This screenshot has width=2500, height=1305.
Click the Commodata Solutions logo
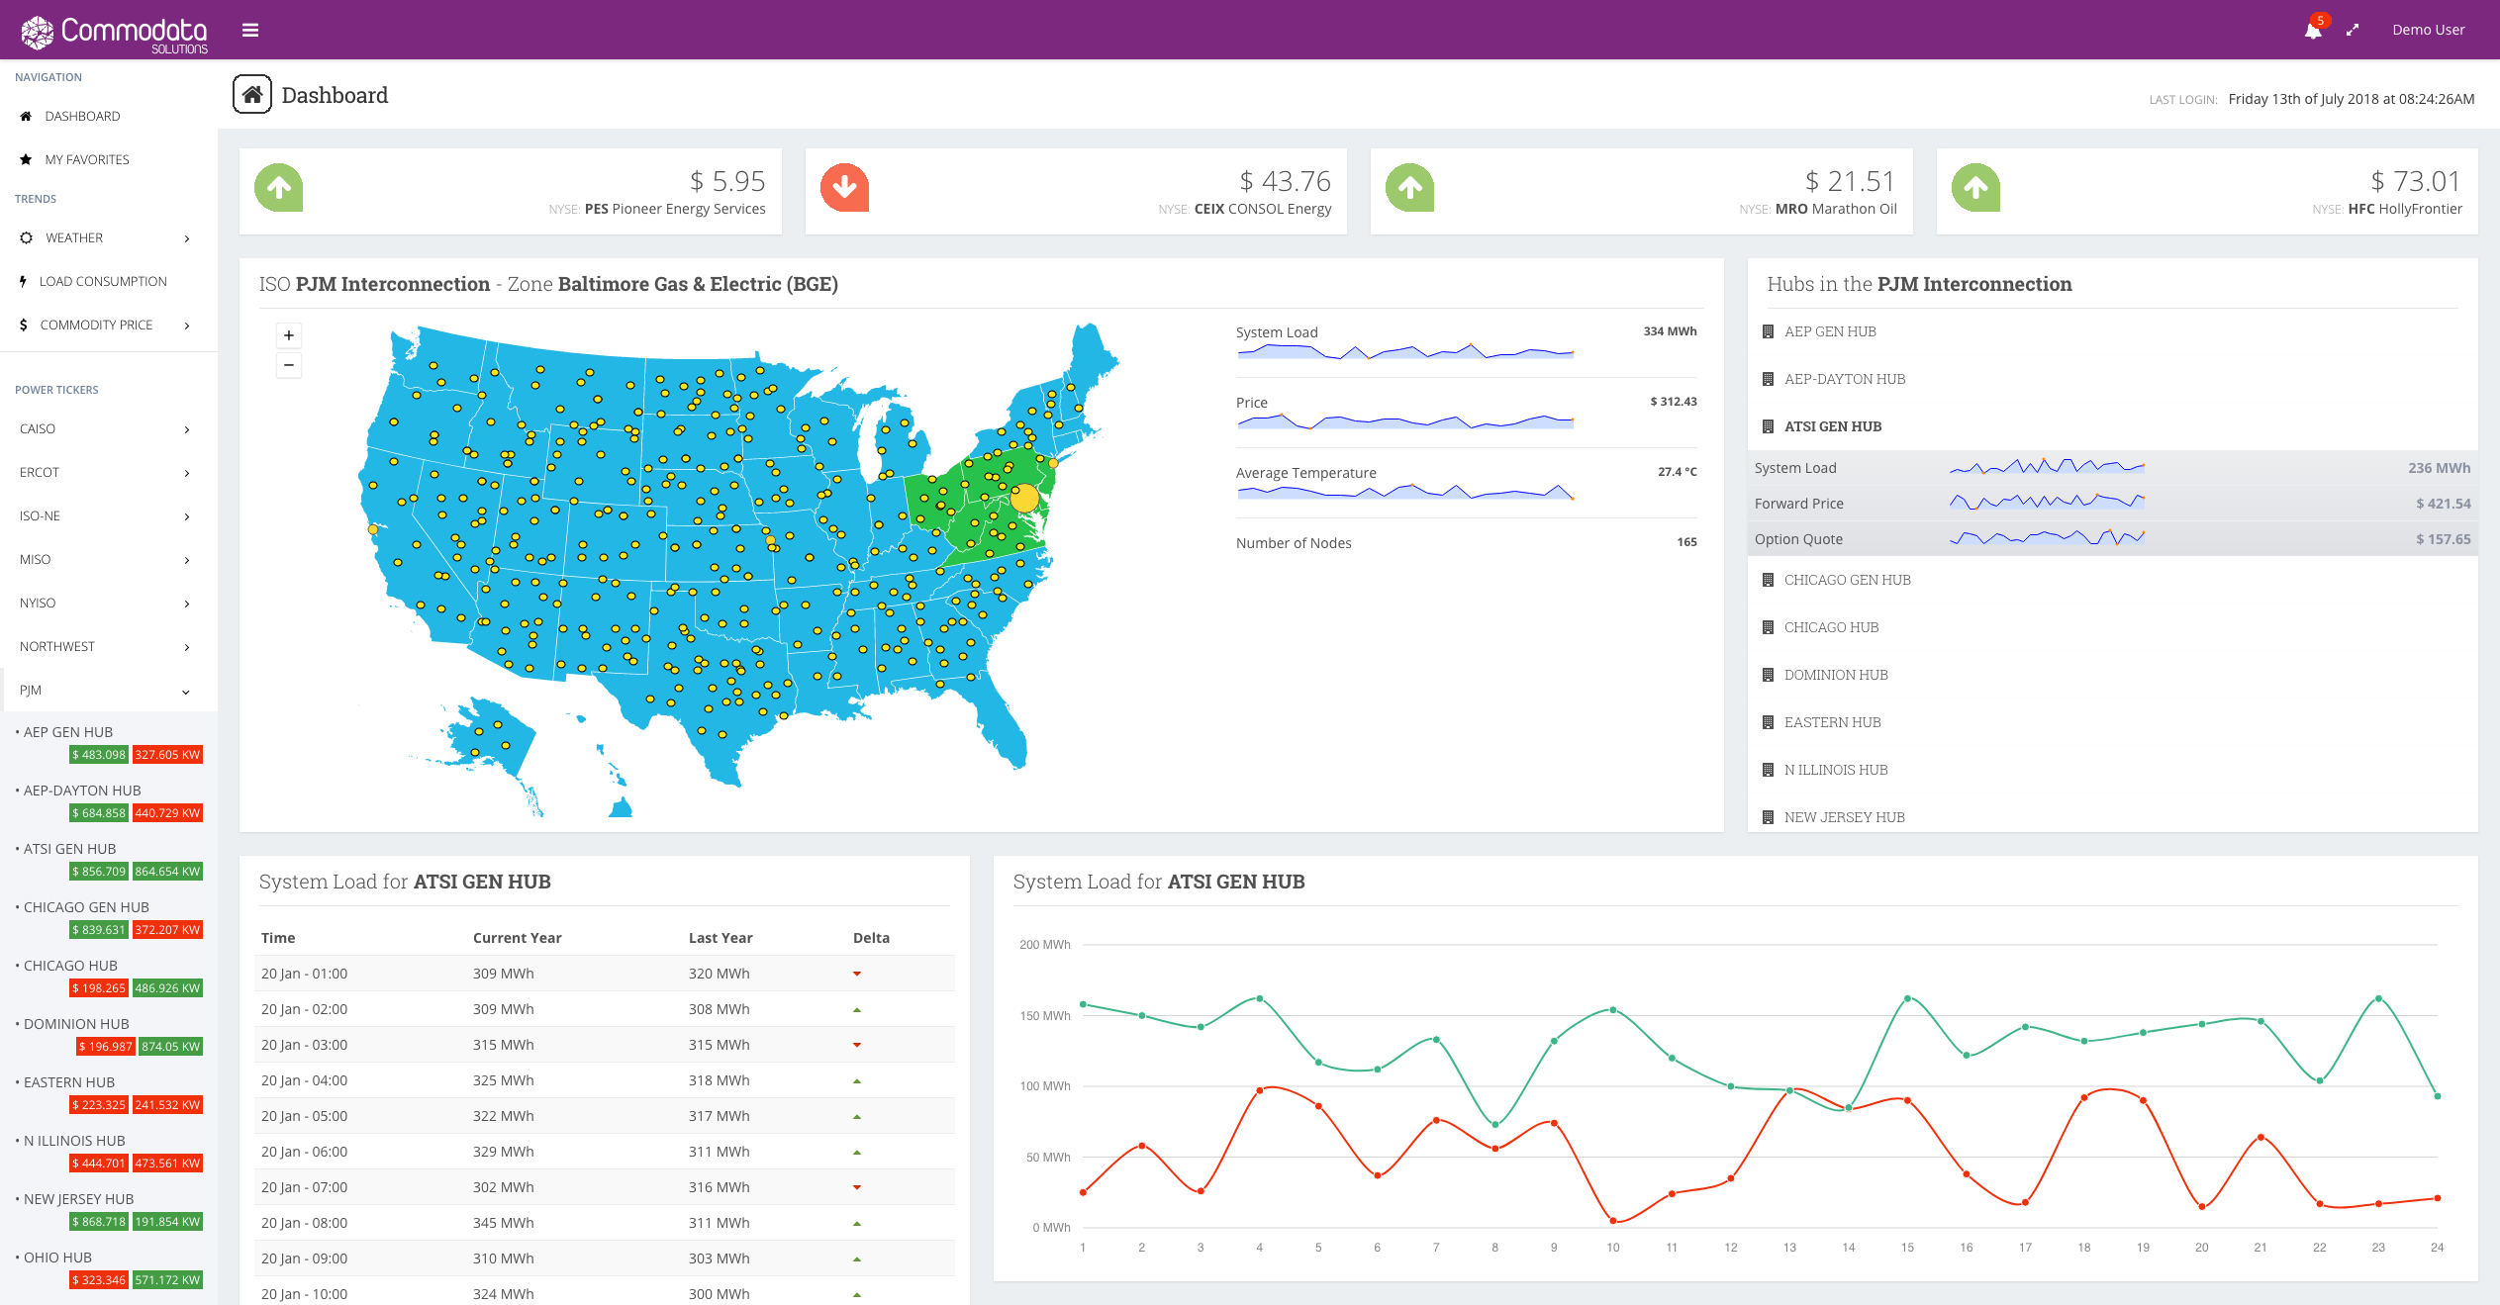(115, 33)
